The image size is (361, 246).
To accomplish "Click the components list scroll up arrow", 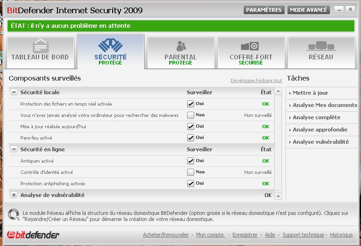I will [278, 91].
